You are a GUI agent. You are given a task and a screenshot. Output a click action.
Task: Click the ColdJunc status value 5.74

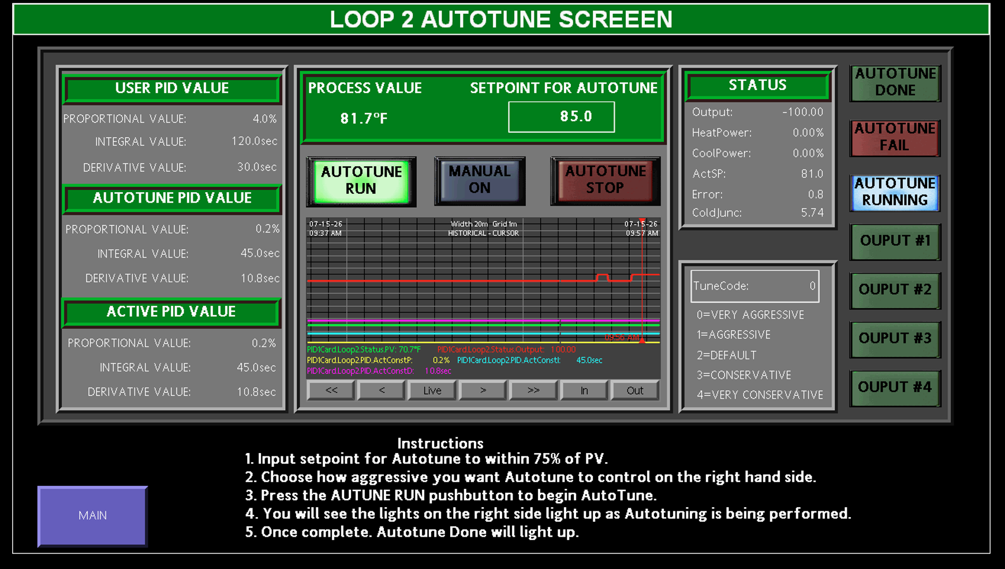coord(812,212)
